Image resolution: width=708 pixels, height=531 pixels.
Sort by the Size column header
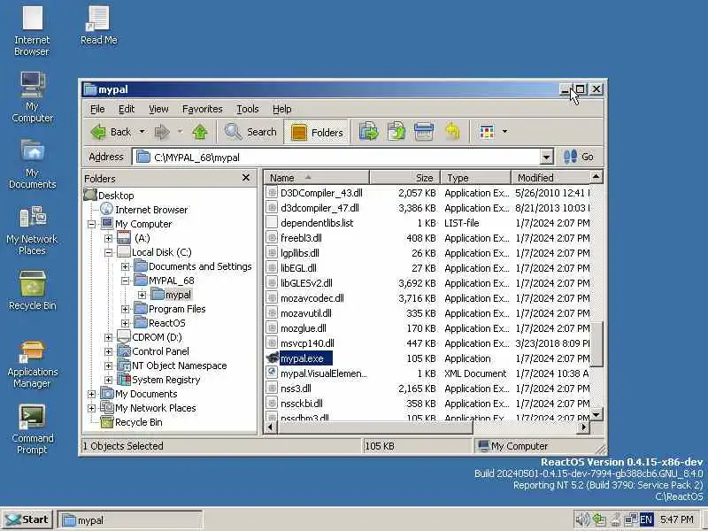coord(404,178)
